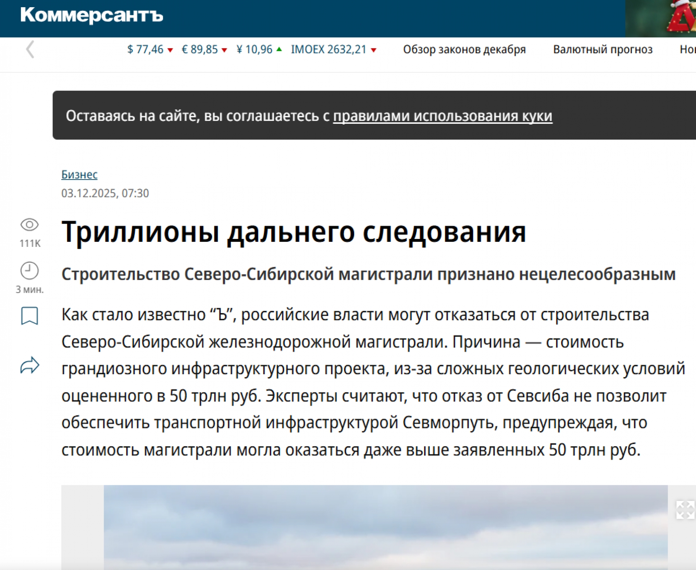The image size is (696, 570).
Task: Click the partially visible menu item after Валютный прогноз
Action: pos(687,50)
